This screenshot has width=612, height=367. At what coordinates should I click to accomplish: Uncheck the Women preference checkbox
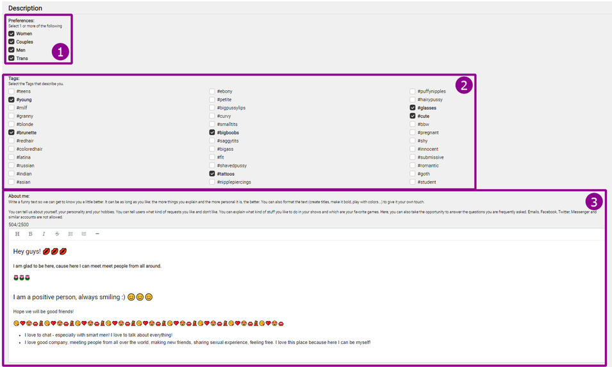click(x=12, y=34)
